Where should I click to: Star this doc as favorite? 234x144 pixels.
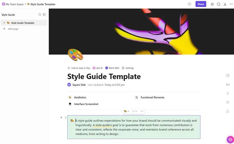[x=212, y=4]
